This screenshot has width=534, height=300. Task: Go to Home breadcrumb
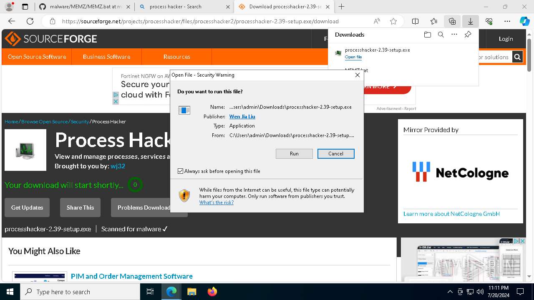(x=11, y=122)
